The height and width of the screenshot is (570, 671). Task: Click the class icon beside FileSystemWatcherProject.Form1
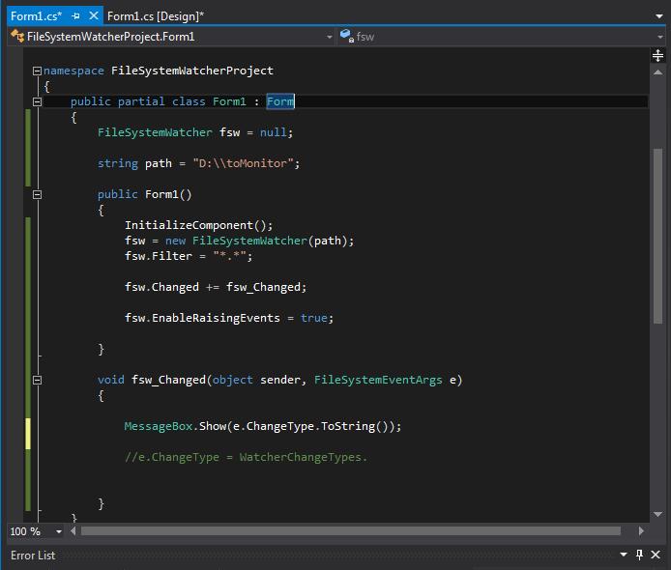click(17, 36)
